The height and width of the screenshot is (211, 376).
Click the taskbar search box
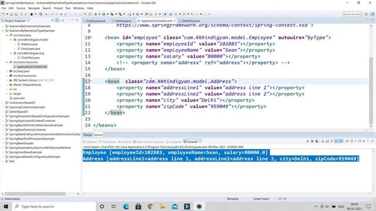(x=54, y=206)
